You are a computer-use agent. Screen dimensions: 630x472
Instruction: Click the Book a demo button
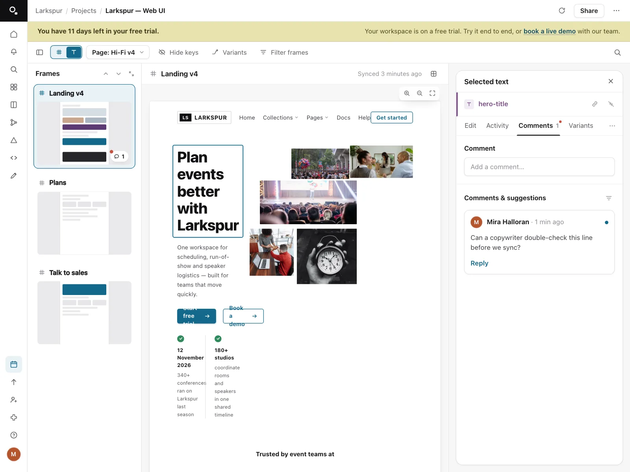243,316
